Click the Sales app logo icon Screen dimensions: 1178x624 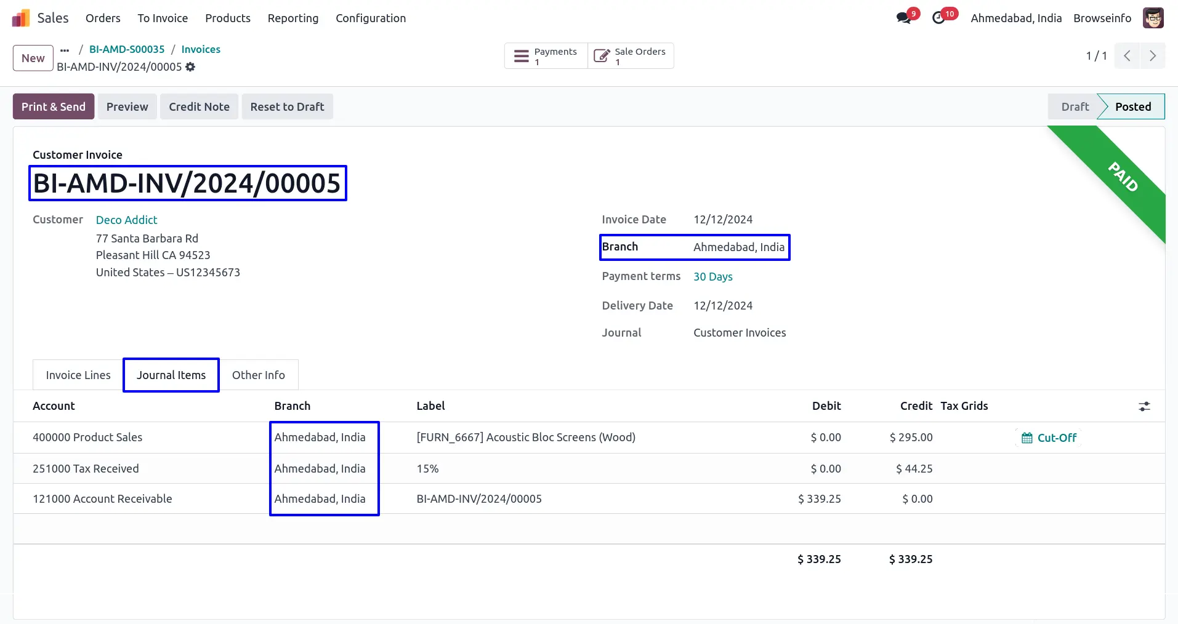pyautogui.click(x=21, y=18)
